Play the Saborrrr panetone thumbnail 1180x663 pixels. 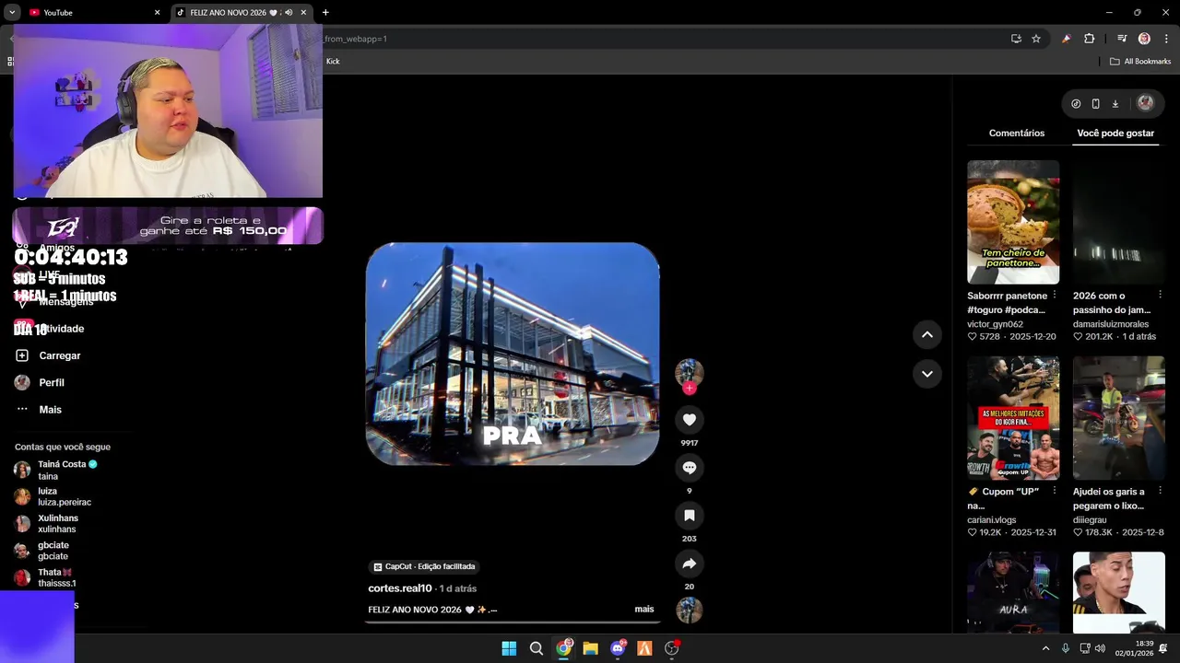coord(1013,222)
